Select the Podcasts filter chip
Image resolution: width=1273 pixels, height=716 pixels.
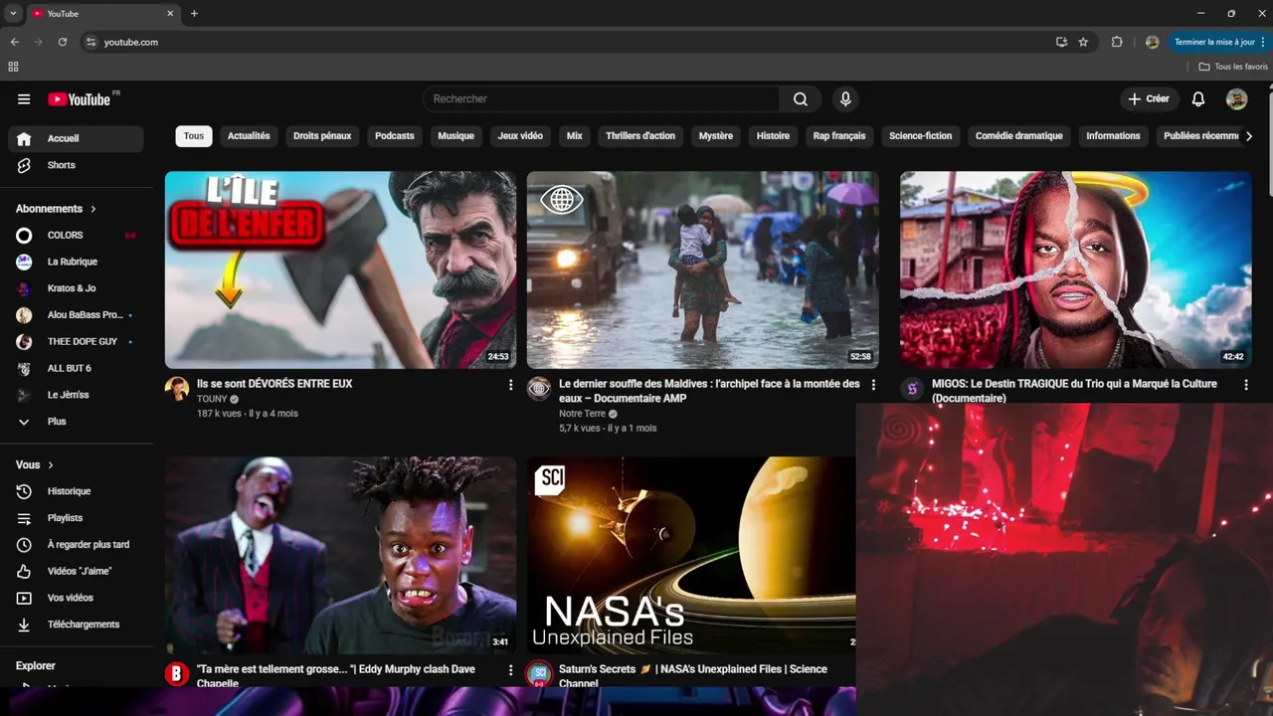coord(394,136)
